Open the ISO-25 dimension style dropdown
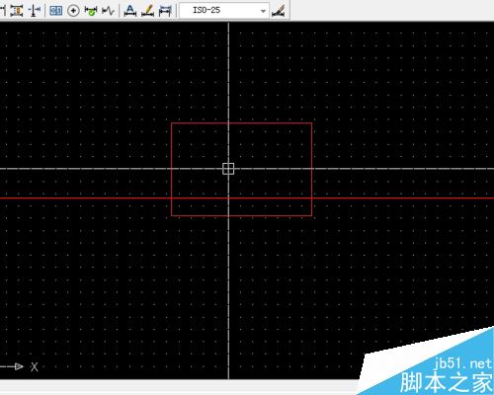Screen dimensions: 494x395 224,11
